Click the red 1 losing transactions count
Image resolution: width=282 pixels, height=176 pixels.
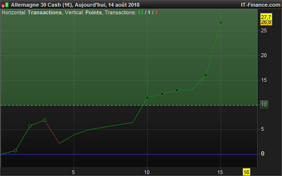coord(156,12)
